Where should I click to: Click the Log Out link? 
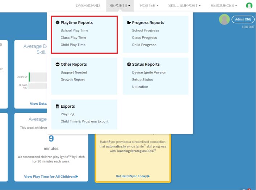click(x=248, y=27)
